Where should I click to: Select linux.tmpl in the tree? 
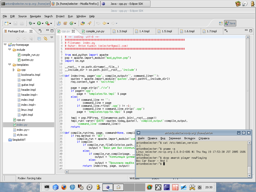coord(27,110)
